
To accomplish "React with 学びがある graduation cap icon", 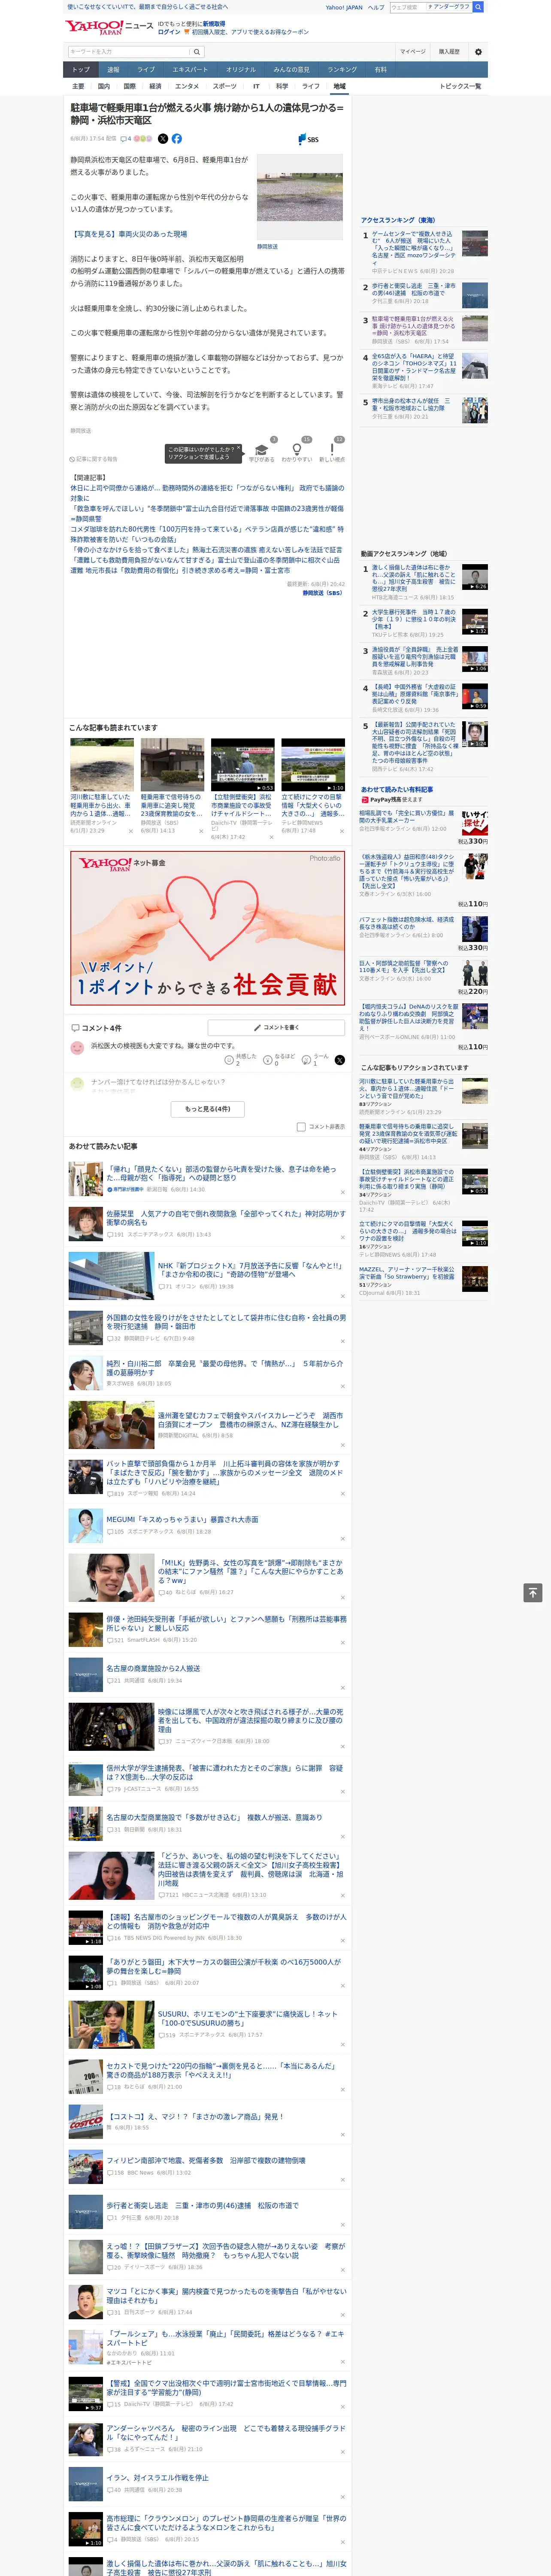I will (x=262, y=449).
